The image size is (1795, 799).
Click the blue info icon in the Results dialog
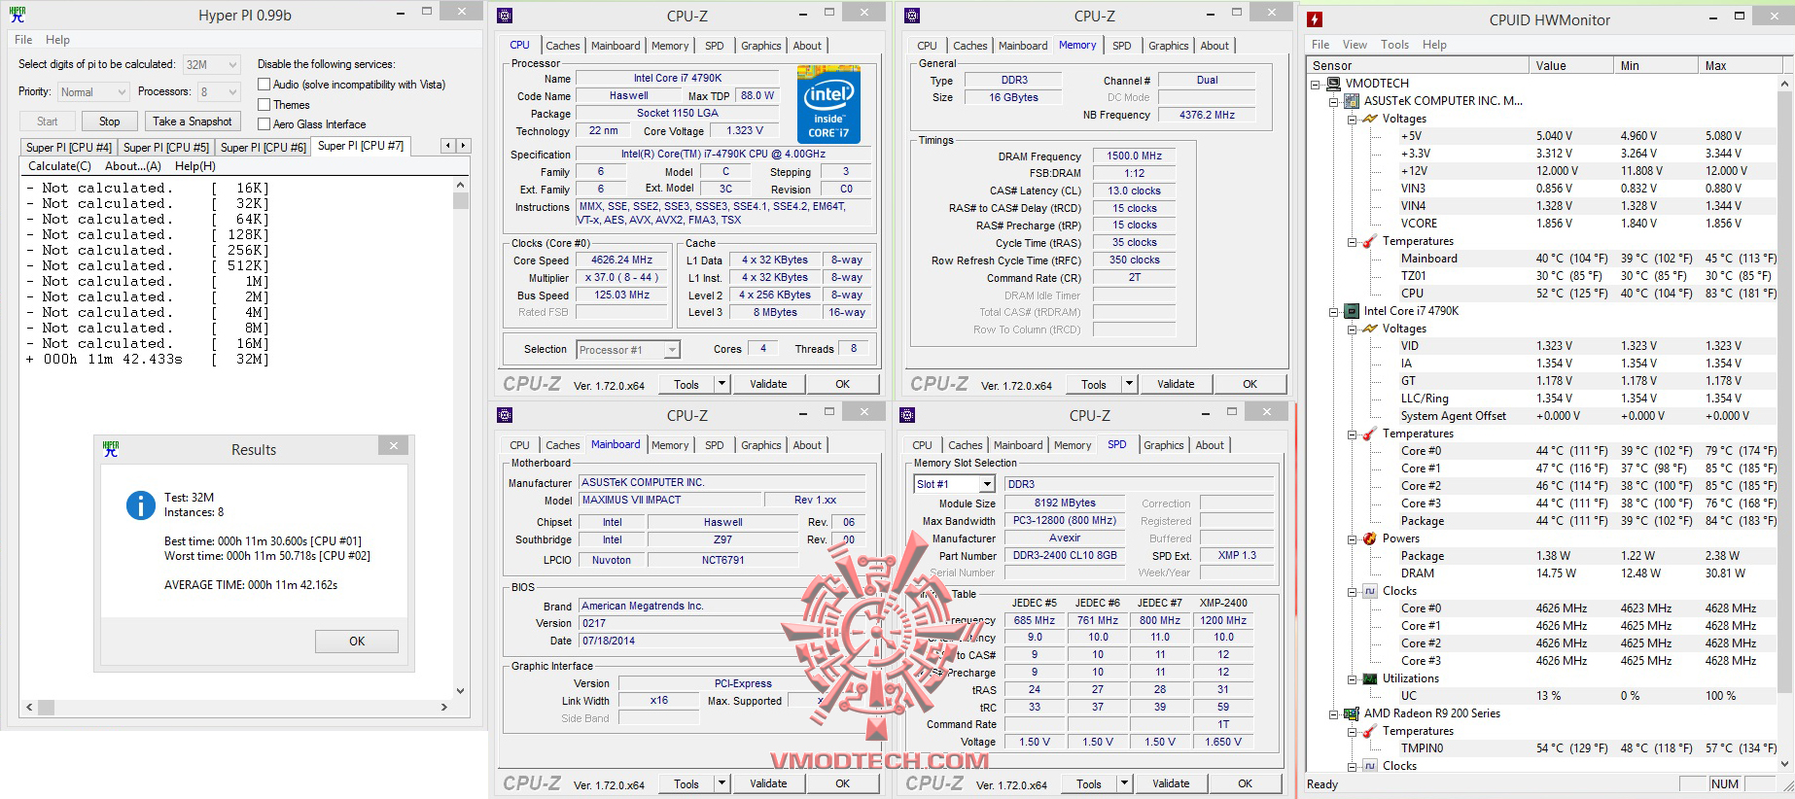pyautogui.click(x=141, y=505)
